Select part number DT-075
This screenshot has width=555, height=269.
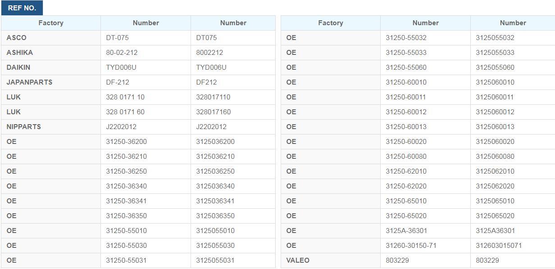tap(117, 38)
